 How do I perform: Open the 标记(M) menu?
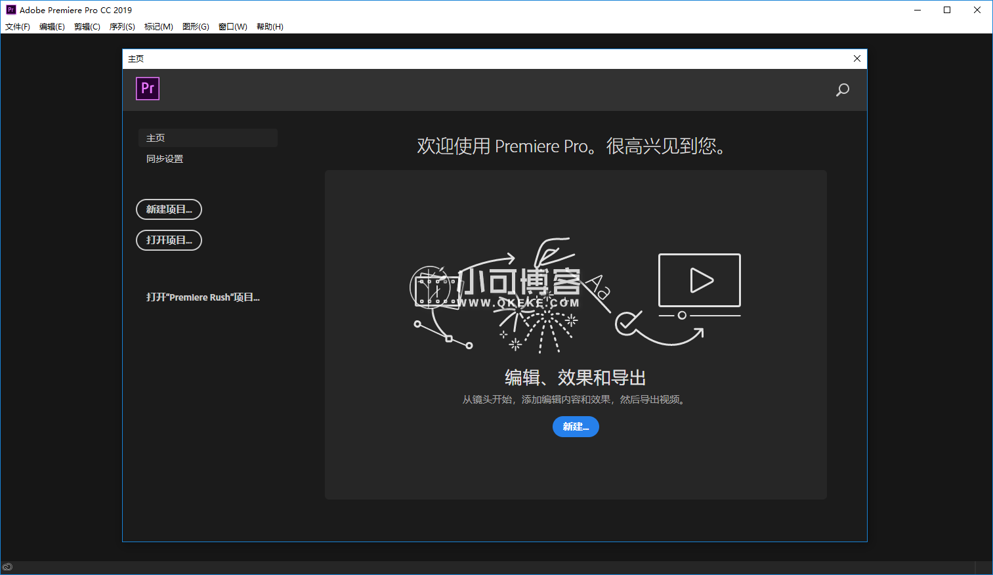click(159, 27)
